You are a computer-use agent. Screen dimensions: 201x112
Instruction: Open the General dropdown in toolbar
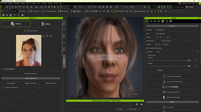pos(136,7)
